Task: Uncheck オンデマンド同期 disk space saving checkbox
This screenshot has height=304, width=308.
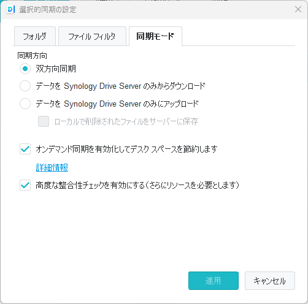Action: tap(25, 149)
